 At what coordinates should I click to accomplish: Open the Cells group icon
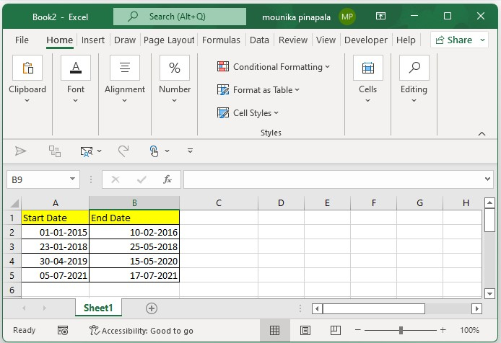point(367,68)
